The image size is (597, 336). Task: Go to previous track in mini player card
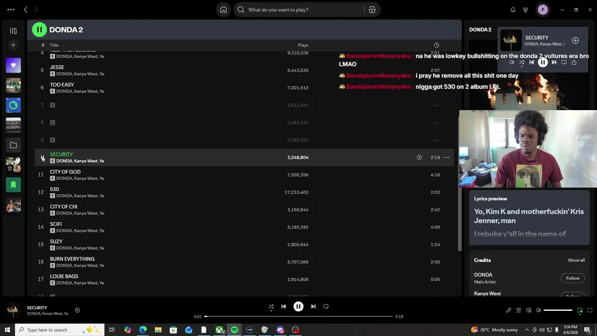pyautogui.click(x=532, y=63)
